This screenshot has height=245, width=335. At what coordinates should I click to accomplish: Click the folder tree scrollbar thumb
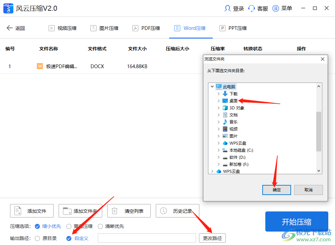click(319, 131)
